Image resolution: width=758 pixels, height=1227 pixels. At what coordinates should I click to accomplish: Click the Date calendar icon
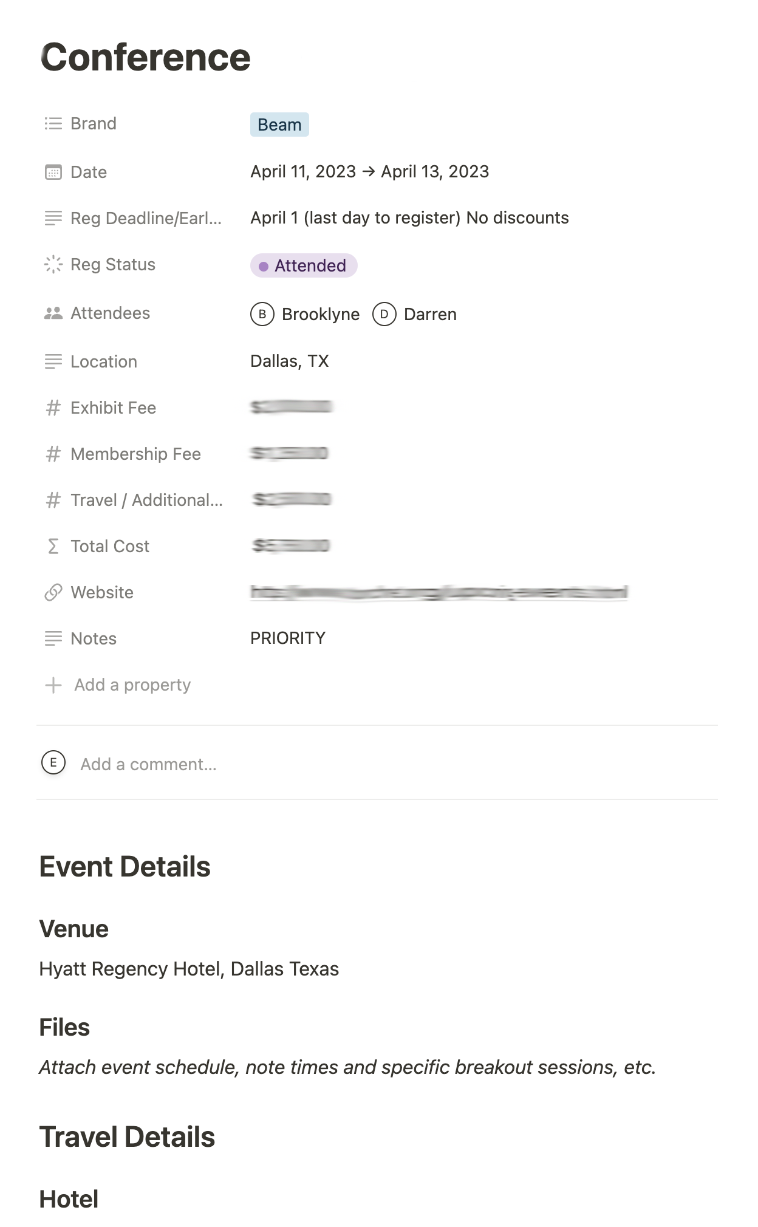tap(53, 172)
